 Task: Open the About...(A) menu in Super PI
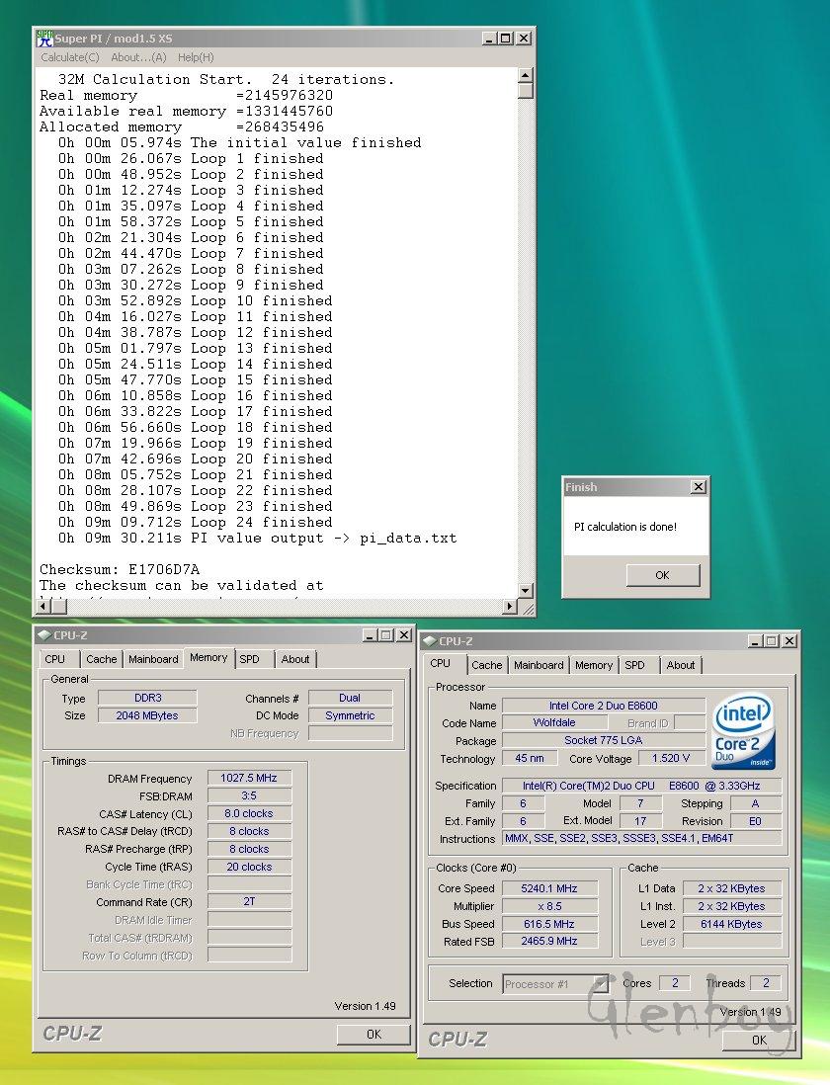138,57
